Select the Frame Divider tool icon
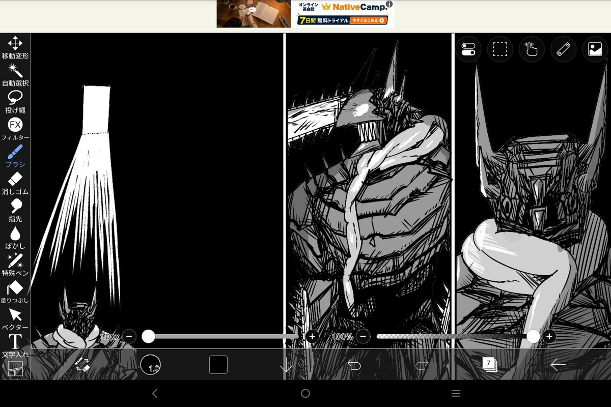 (15, 370)
